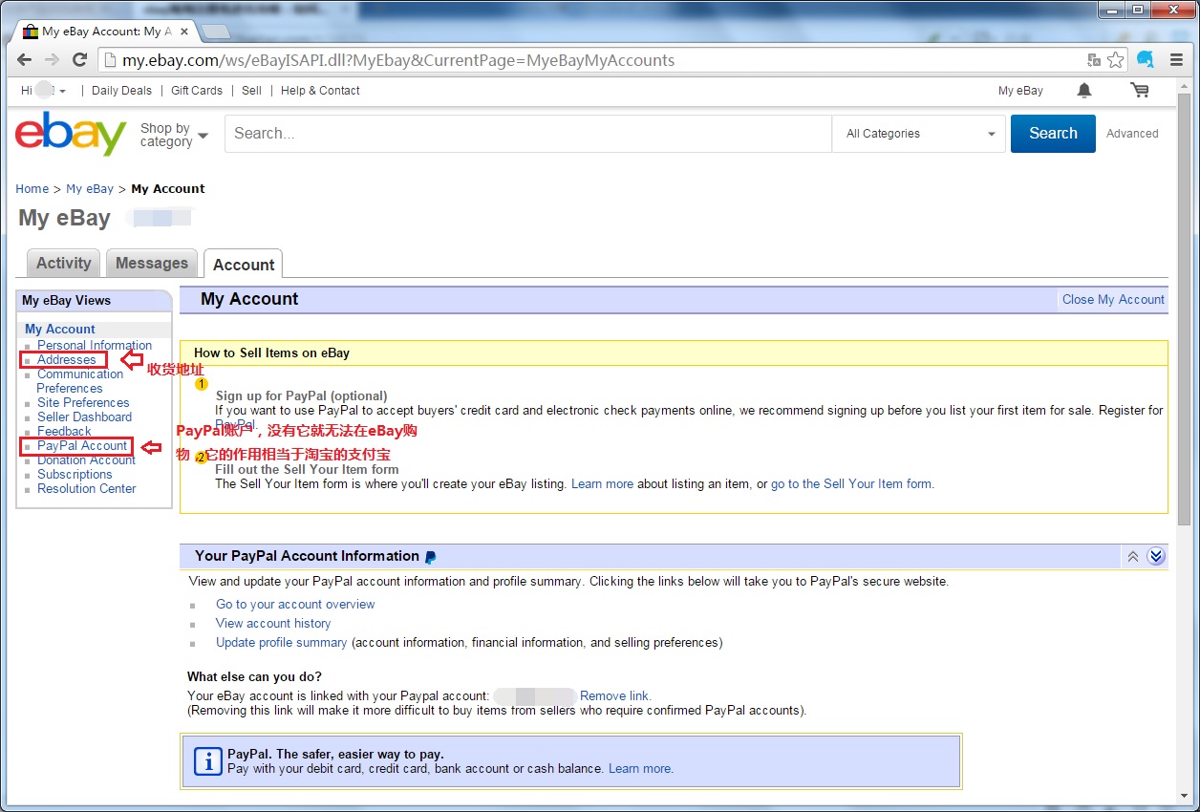Screen dimensions: 1200x812
Task: Click the Close My Account link
Action: tap(1113, 300)
